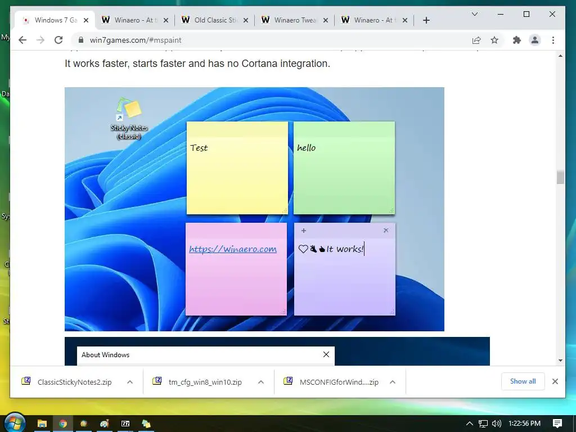Open Action Center notifications
The width and height of the screenshot is (576, 432).
tap(557, 424)
